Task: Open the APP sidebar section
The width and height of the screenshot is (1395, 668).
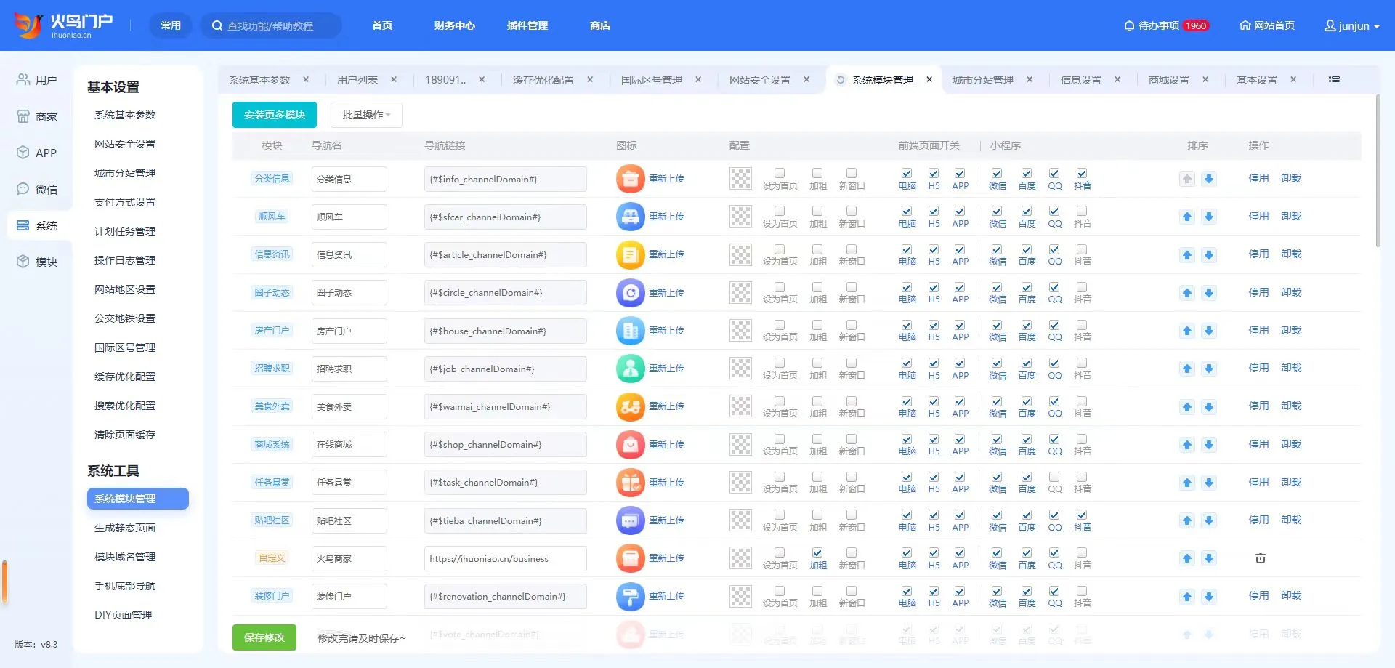Action: [x=37, y=153]
